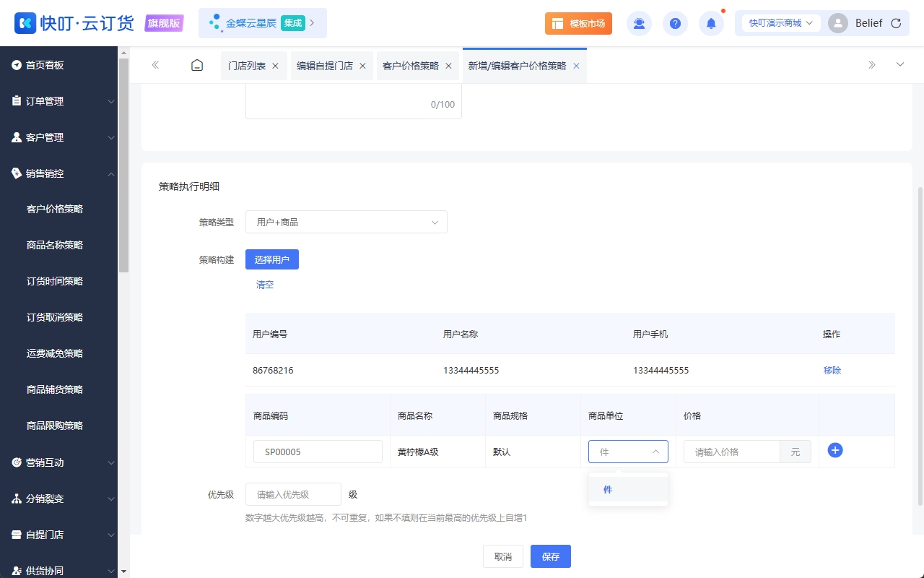This screenshot has height=578, width=924.
Task: Focus the 请输入优先级 priority field
Action: pyautogui.click(x=293, y=494)
